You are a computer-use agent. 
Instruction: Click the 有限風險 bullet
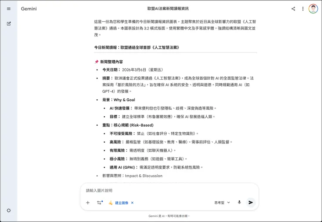pos(143,150)
